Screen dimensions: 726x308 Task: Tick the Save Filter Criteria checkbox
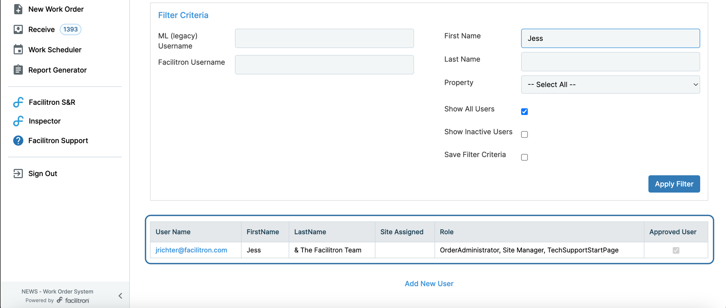(x=524, y=157)
